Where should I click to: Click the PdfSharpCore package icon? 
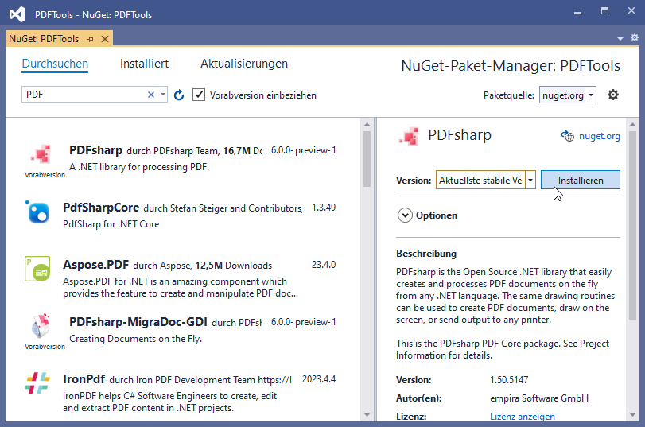[38, 212]
